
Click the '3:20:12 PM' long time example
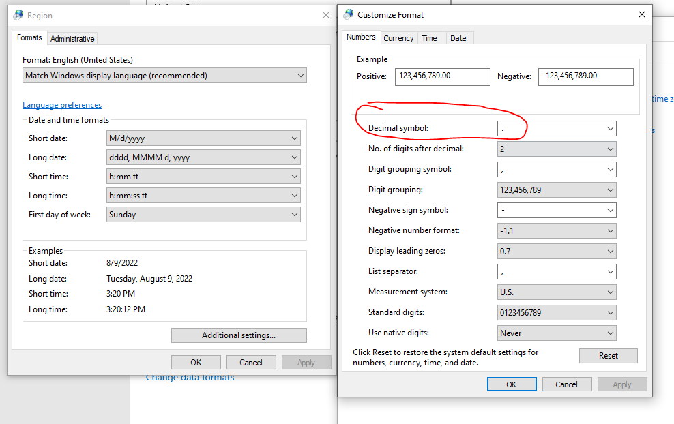pos(126,309)
